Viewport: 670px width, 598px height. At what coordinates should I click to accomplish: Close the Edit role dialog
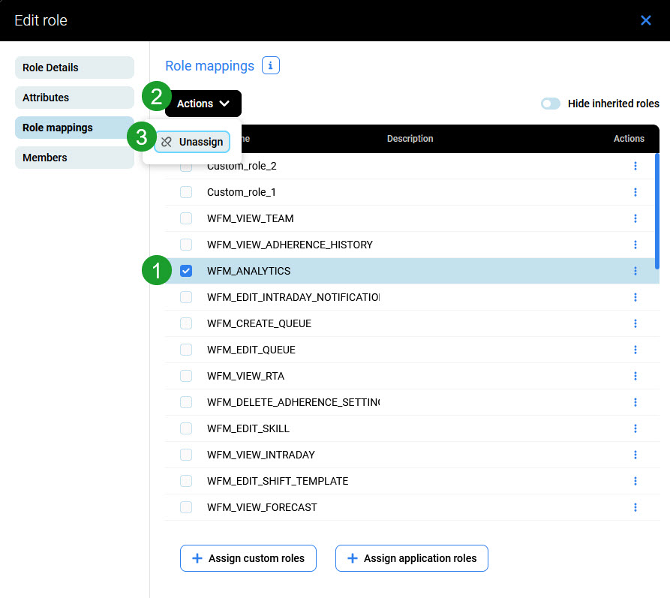[645, 20]
